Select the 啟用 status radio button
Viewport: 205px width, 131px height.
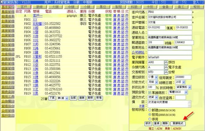pos(149,115)
